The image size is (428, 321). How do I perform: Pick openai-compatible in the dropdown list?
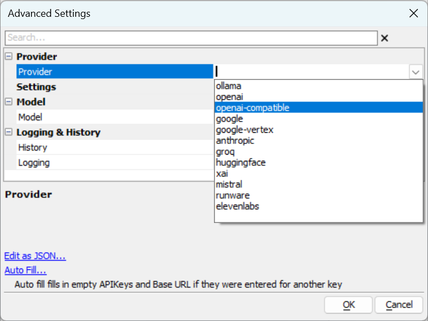click(x=319, y=108)
